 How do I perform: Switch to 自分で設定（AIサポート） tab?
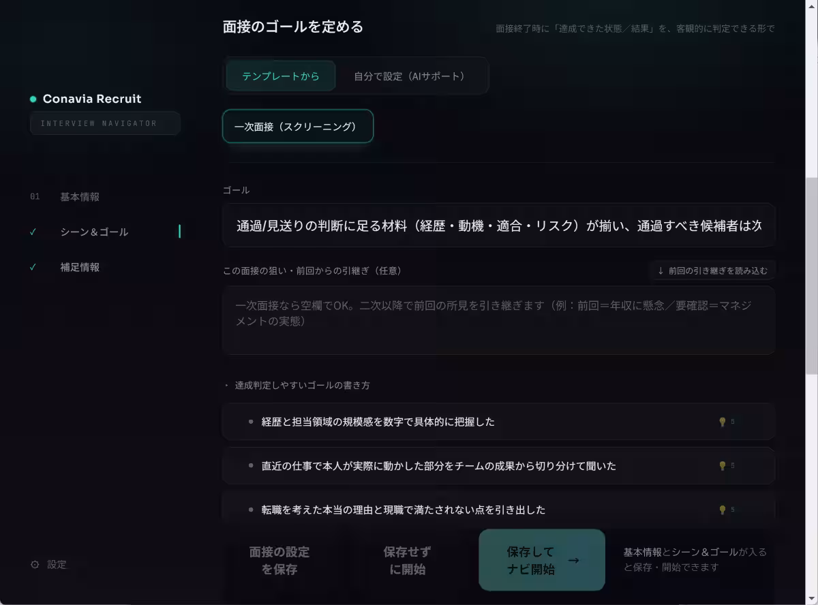click(x=410, y=76)
